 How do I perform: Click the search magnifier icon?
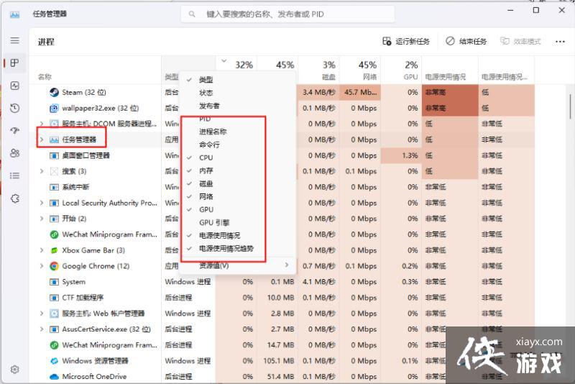(x=192, y=14)
